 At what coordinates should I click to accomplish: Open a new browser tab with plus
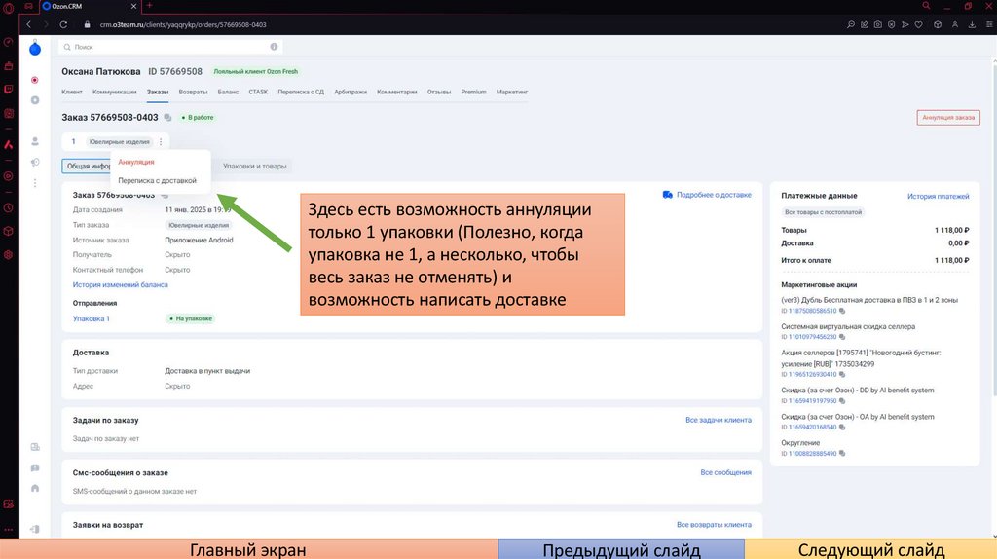pos(149,6)
